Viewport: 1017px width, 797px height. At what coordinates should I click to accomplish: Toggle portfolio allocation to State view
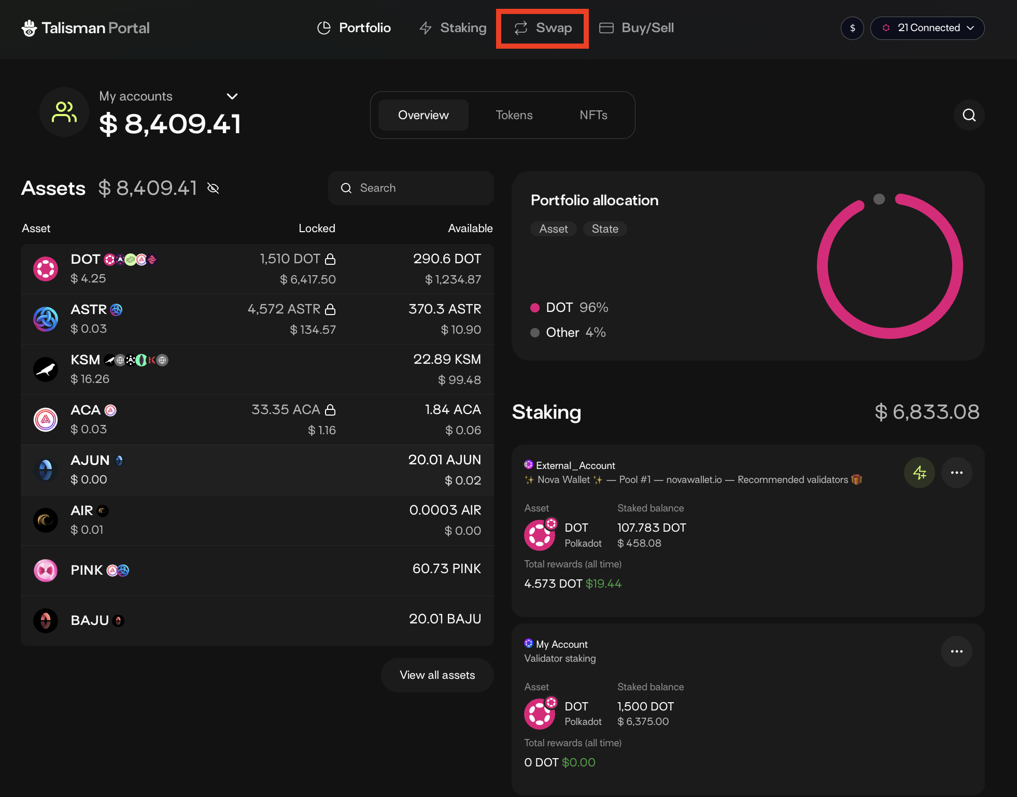click(x=605, y=229)
